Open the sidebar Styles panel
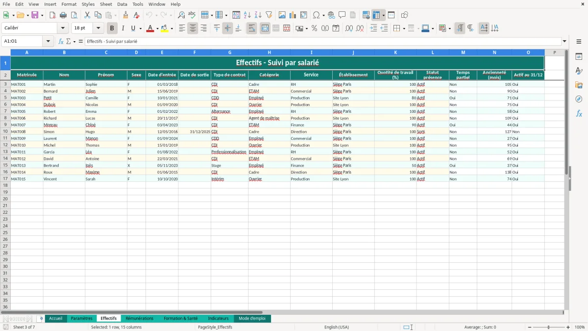Screen dimensions: 588x331 579,71
